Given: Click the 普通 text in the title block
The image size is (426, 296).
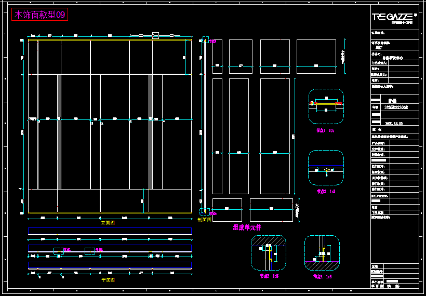Looking at the screenshot, I should coord(393,100).
